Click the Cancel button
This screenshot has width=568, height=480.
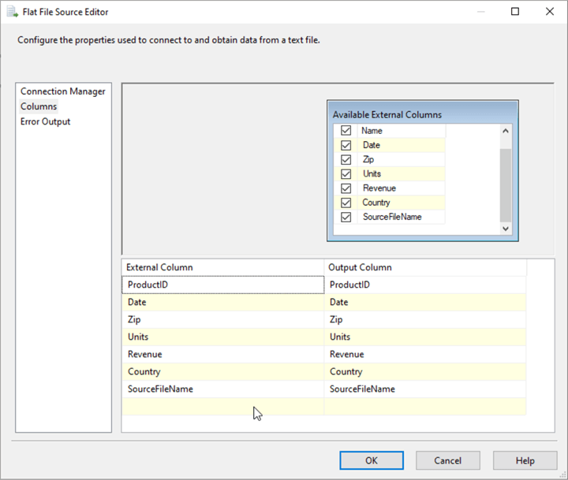[x=448, y=460]
